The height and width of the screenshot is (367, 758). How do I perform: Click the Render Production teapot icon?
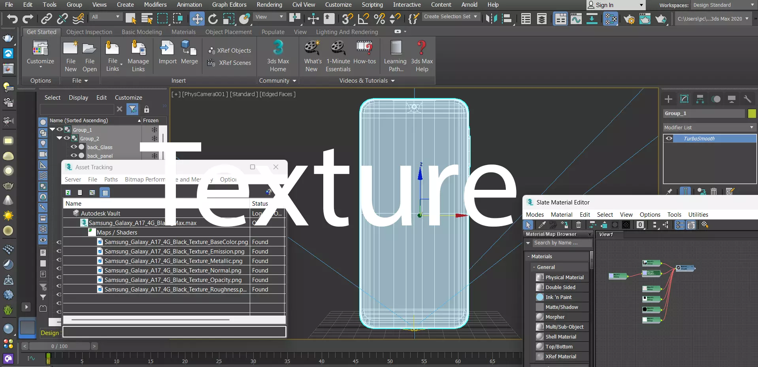660,19
